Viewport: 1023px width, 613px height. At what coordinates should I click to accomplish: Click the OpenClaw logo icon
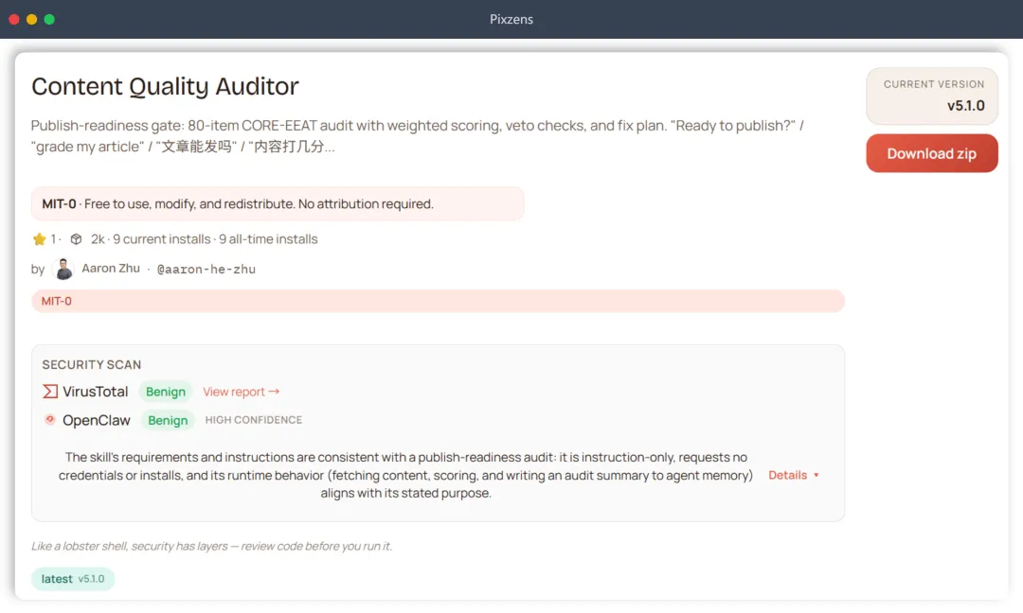pyautogui.click(x=50, y=420)
